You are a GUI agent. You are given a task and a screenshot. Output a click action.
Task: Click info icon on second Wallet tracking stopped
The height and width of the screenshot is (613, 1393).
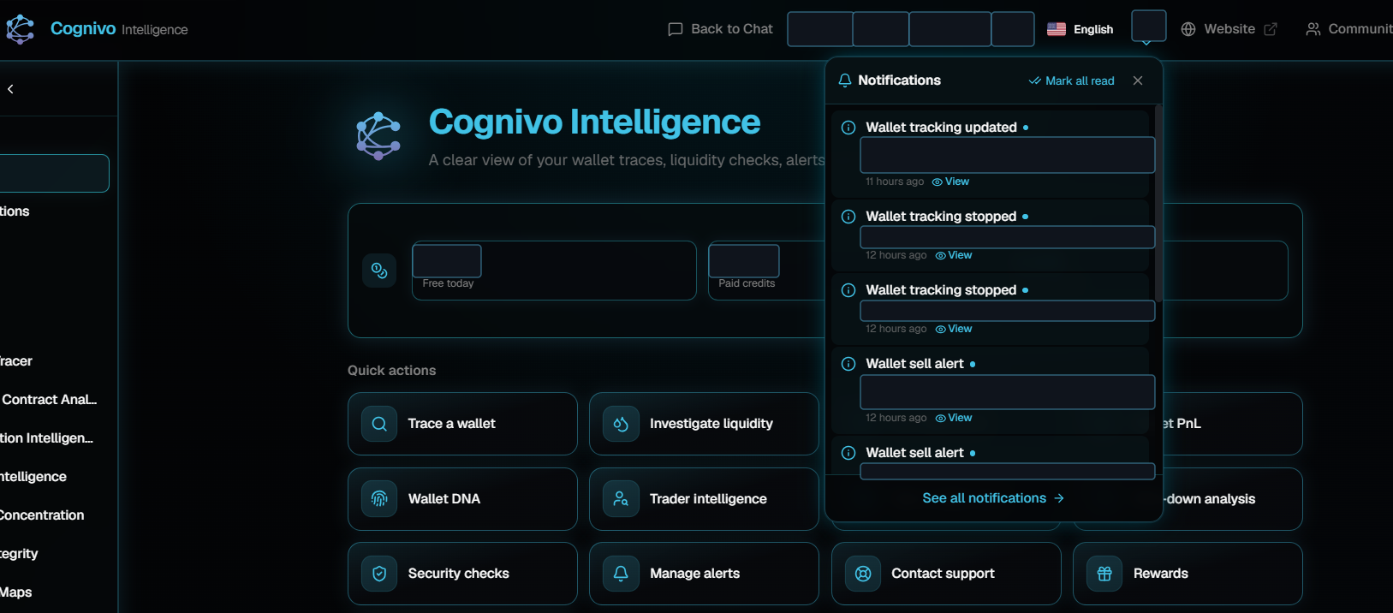(x=848, y=290)
